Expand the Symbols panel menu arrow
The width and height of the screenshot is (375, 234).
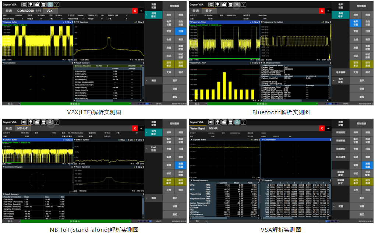(x=263, y=181)
